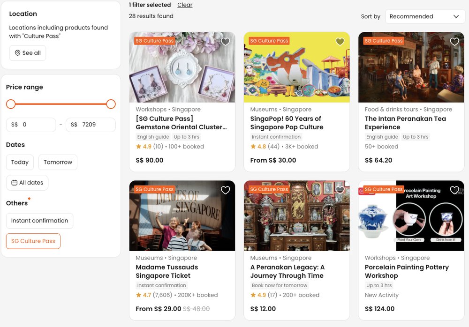The height and width of the screenshot is (327, 469).
Task: Click the maximum price slider handle
Action: pyautogui.click(x=111, y=104)
